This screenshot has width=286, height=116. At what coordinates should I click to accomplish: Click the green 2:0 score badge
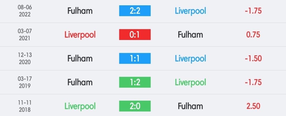pyautogui.click(x=135, y=106)
